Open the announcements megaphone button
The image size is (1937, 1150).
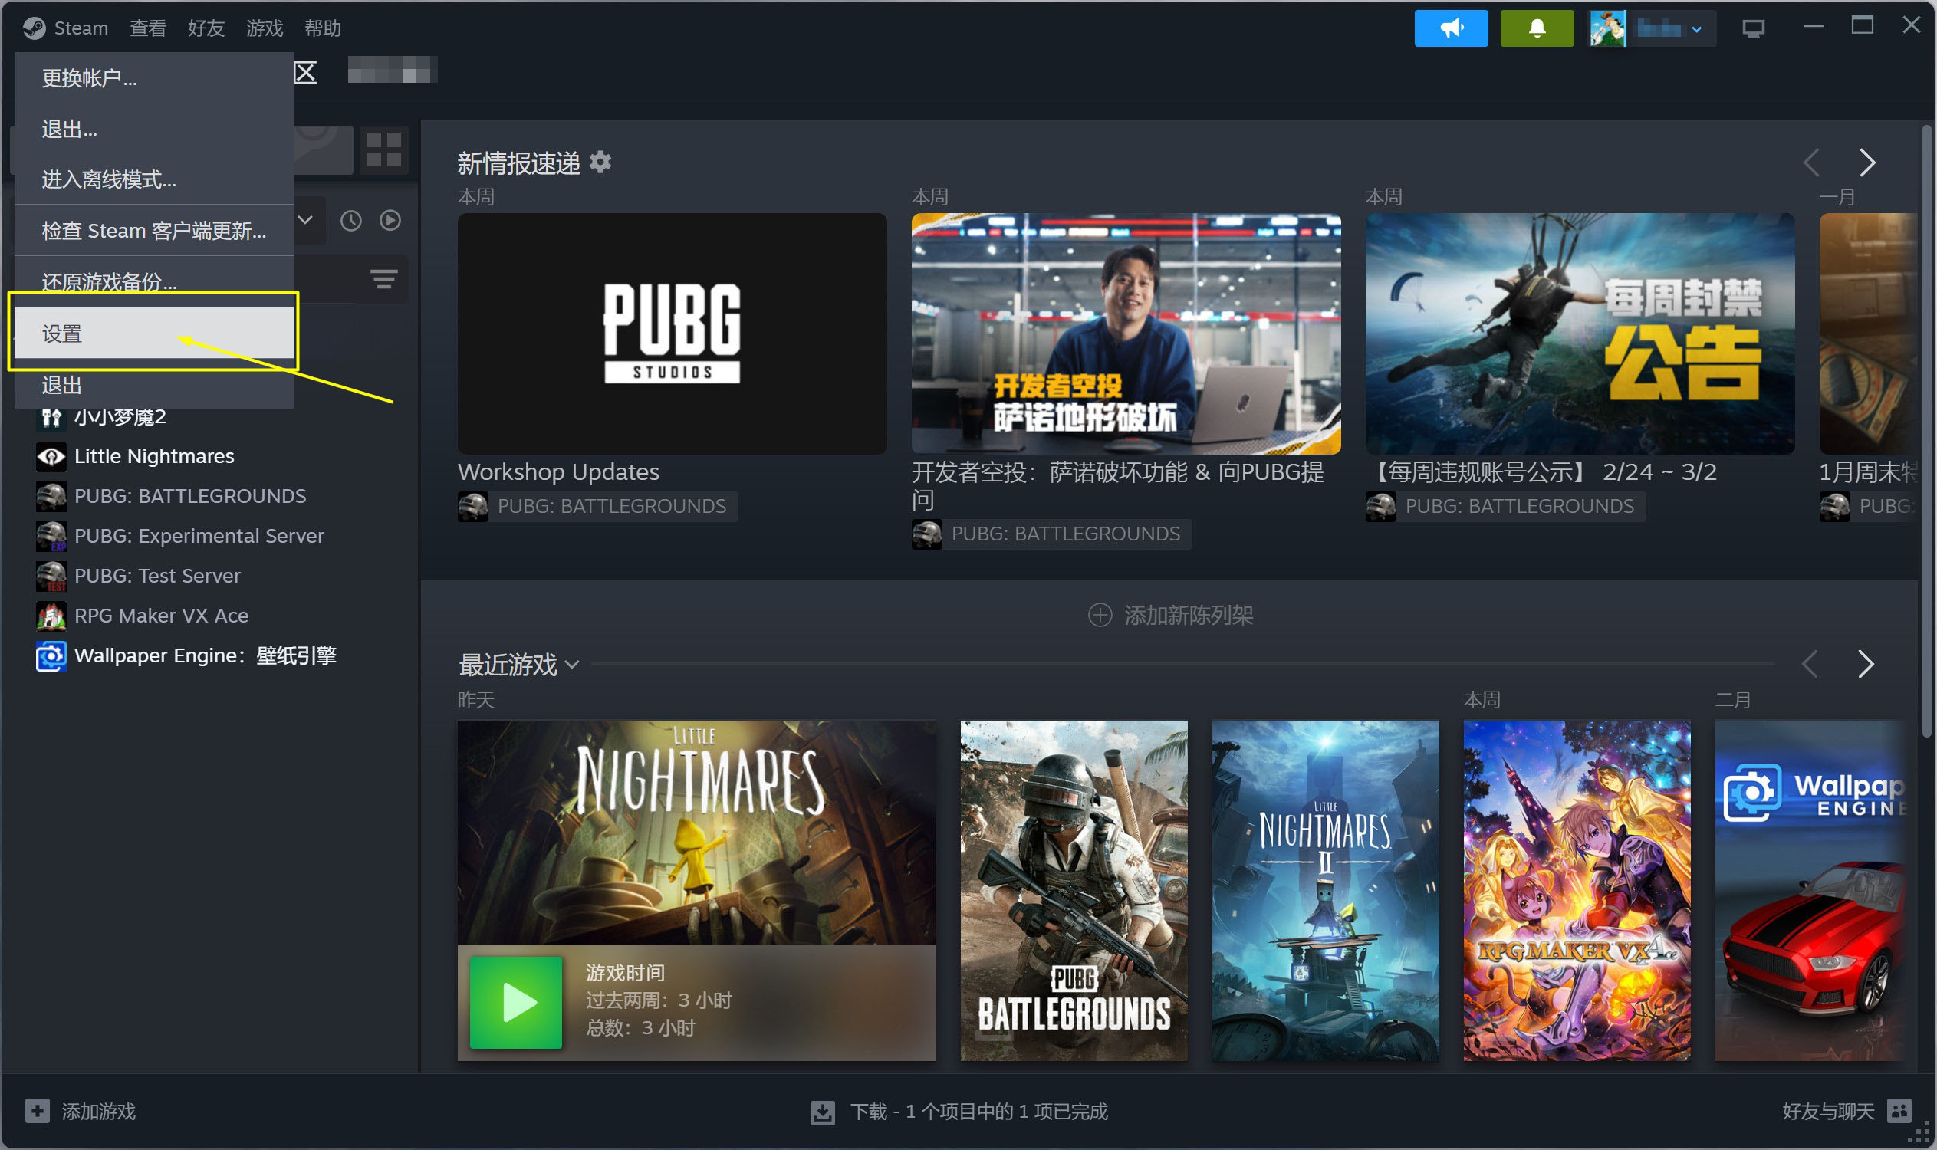pos(1450,28)
